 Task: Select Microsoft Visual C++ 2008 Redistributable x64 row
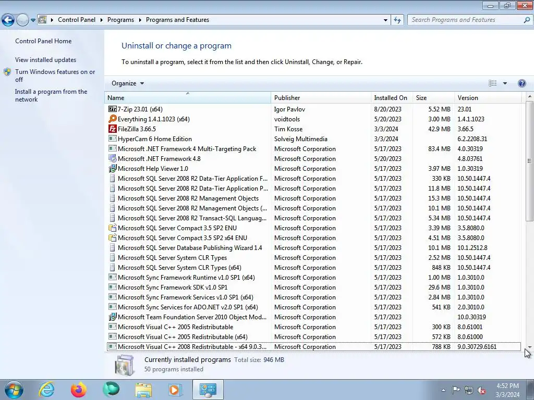[x=313, y=346]
